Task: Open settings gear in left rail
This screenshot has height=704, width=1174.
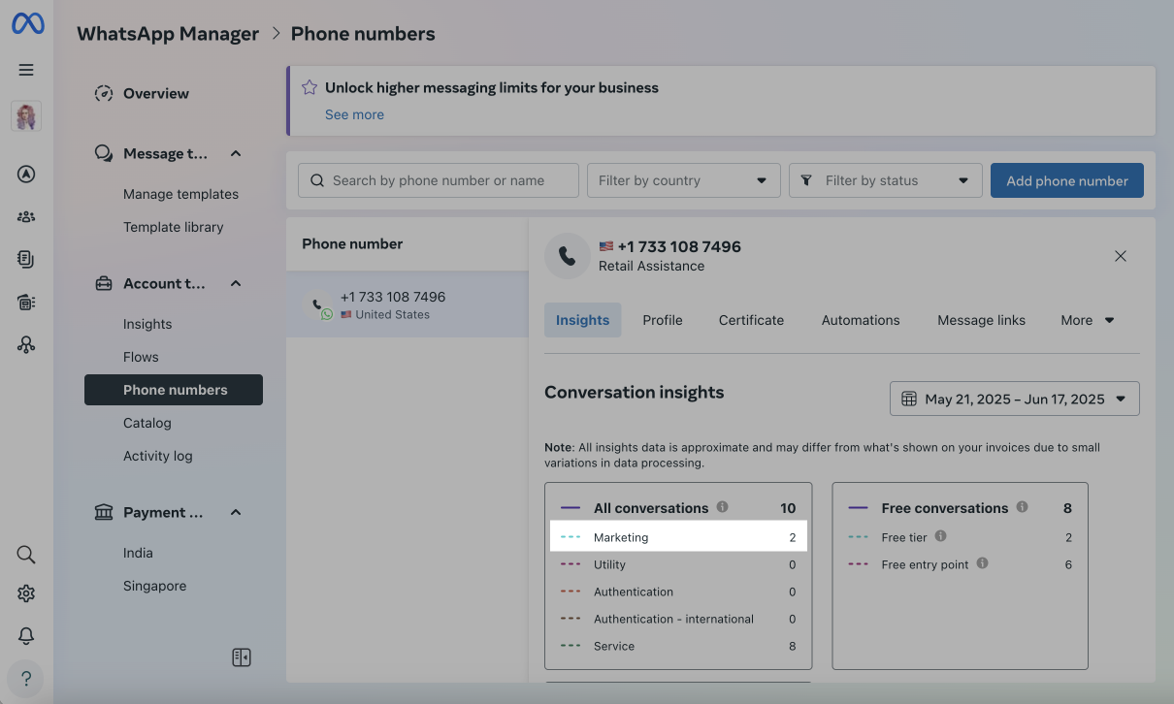Action: pyautogui.click(x=26, y=593)
